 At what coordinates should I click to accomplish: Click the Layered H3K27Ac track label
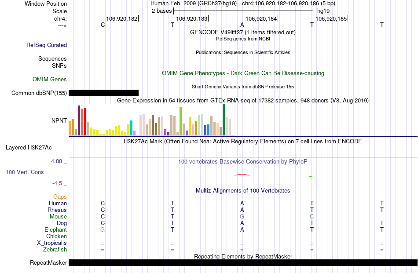(x=29, y=148)
